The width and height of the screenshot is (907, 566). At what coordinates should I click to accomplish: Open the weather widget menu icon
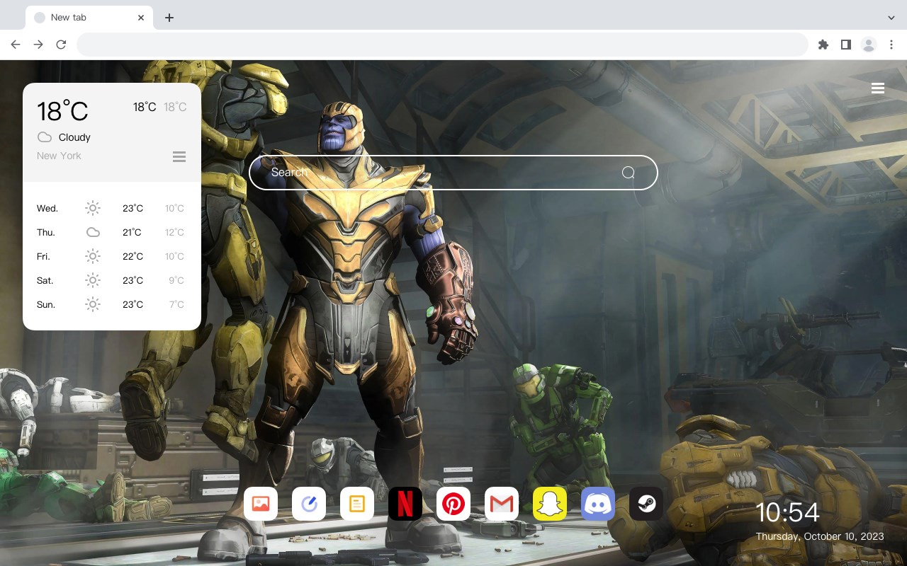[179, 156]
